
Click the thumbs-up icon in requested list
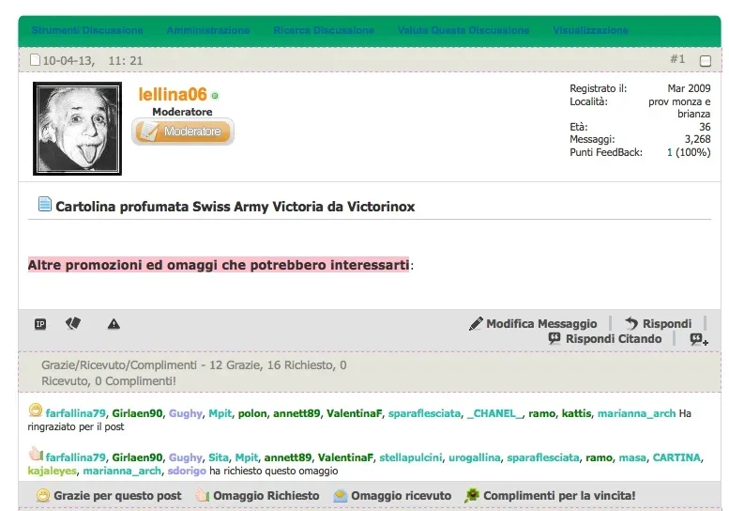(36, 454)
